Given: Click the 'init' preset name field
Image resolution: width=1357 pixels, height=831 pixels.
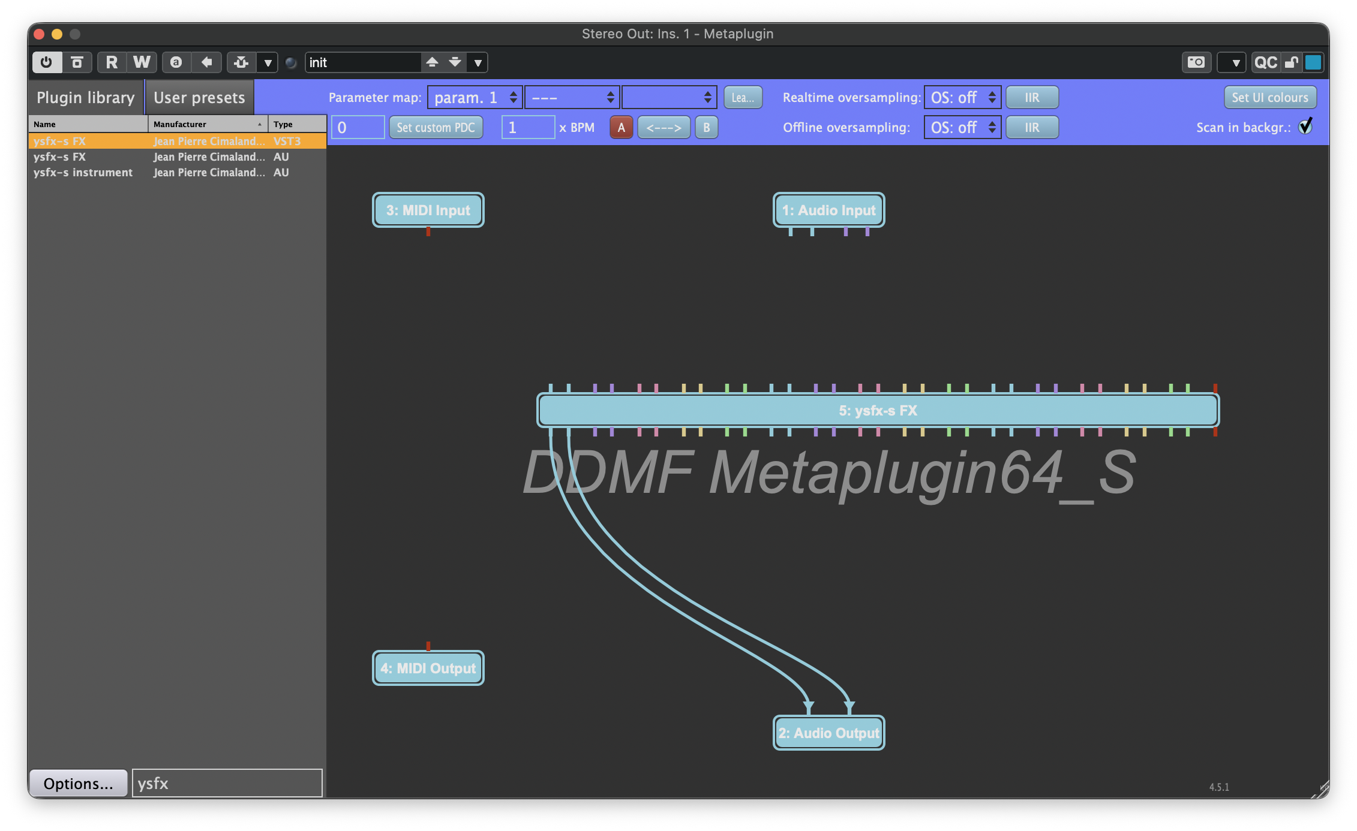Looking at the screenshot, I should (363, 62).
